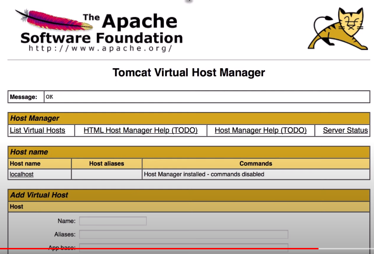Image resolution: width=374 pixels, height=254 pixels.
Task: Open the List Virtual Hosts link
Action: 38,130
